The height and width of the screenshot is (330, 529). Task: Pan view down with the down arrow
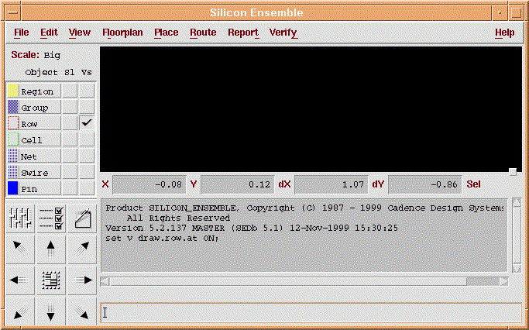tap(51, 311)
